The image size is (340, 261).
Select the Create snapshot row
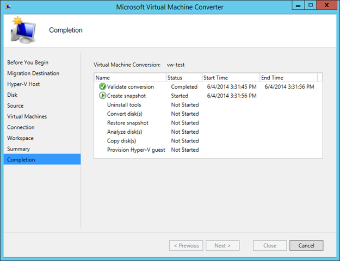coord(208,96)
